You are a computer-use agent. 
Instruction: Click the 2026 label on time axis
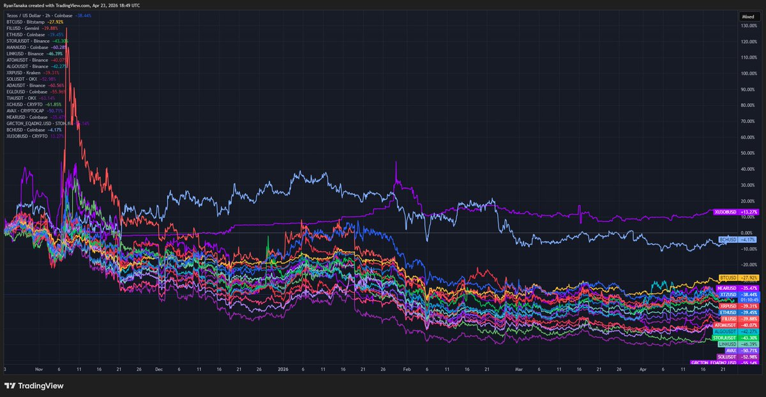click(x=282, y=369)
